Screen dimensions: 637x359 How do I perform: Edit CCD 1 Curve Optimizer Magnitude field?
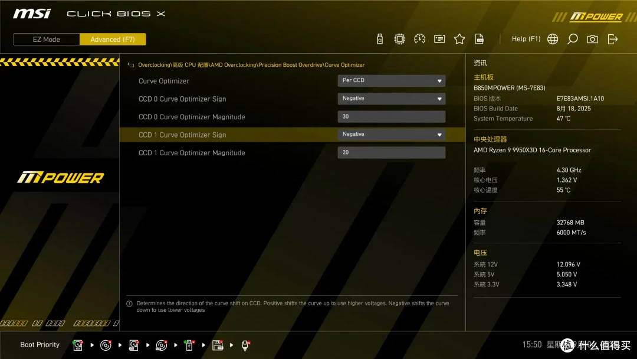click(x=391, y=152)
